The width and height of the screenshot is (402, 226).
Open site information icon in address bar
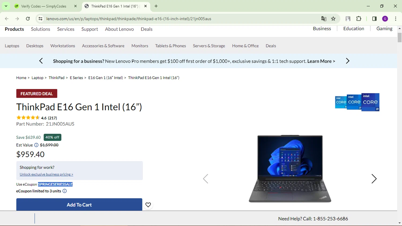(x=40, y=18)
